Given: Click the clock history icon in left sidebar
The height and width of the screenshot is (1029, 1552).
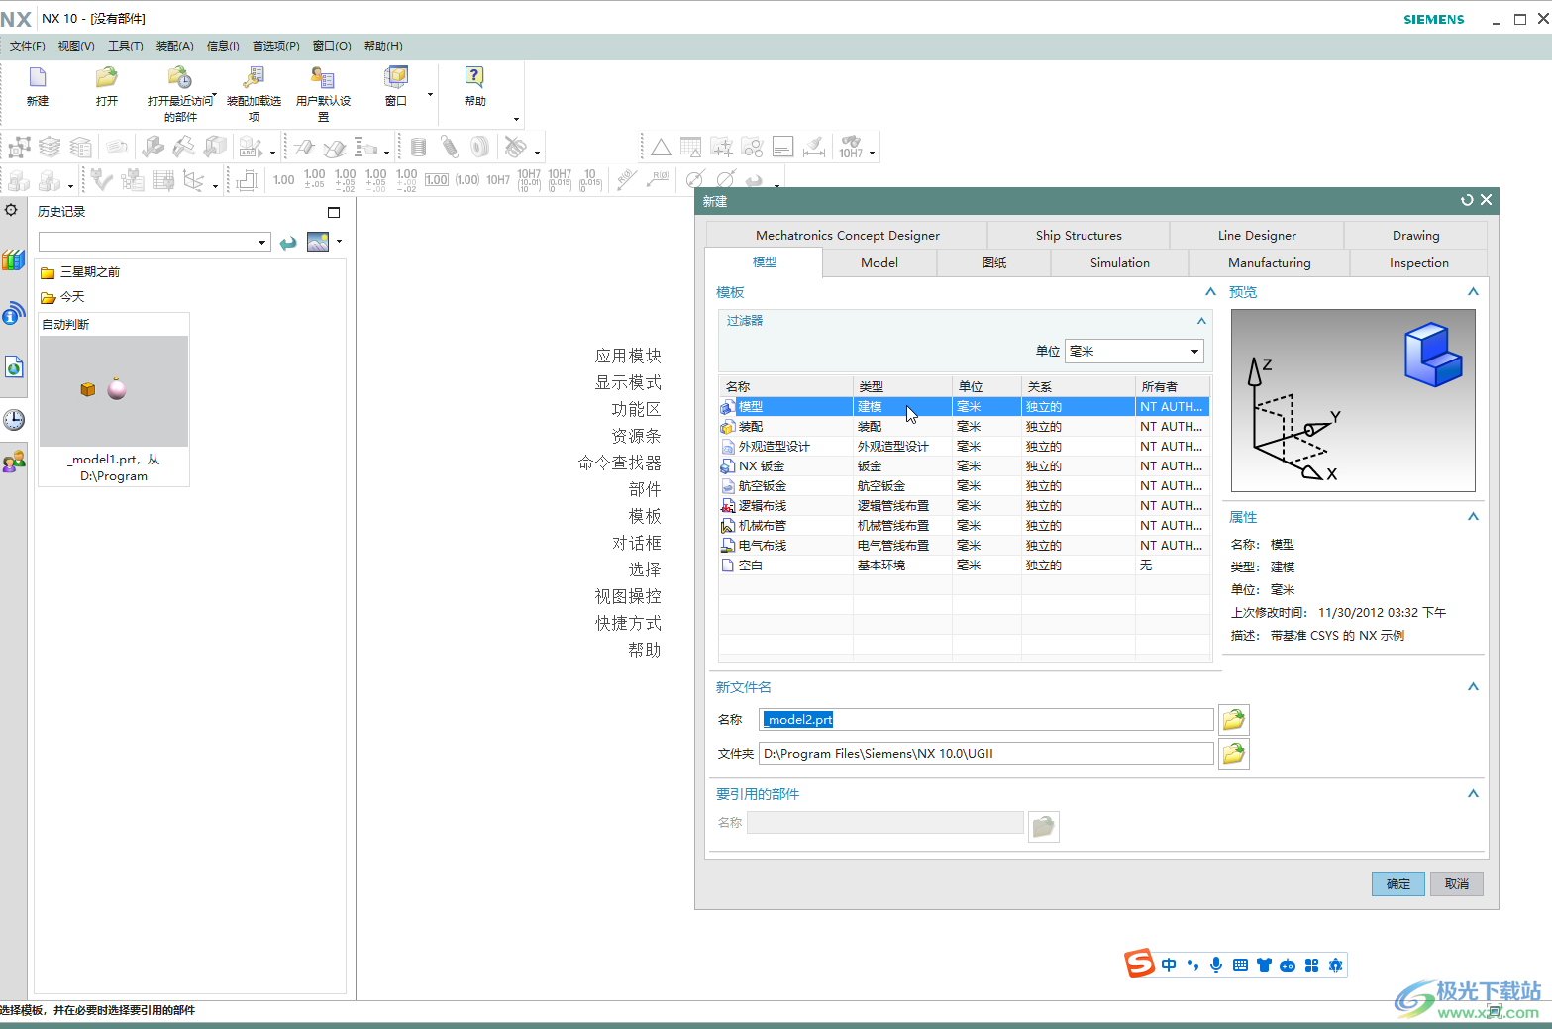Looking at the screenshot, I should pyautogui.click(x=14, y=420).
